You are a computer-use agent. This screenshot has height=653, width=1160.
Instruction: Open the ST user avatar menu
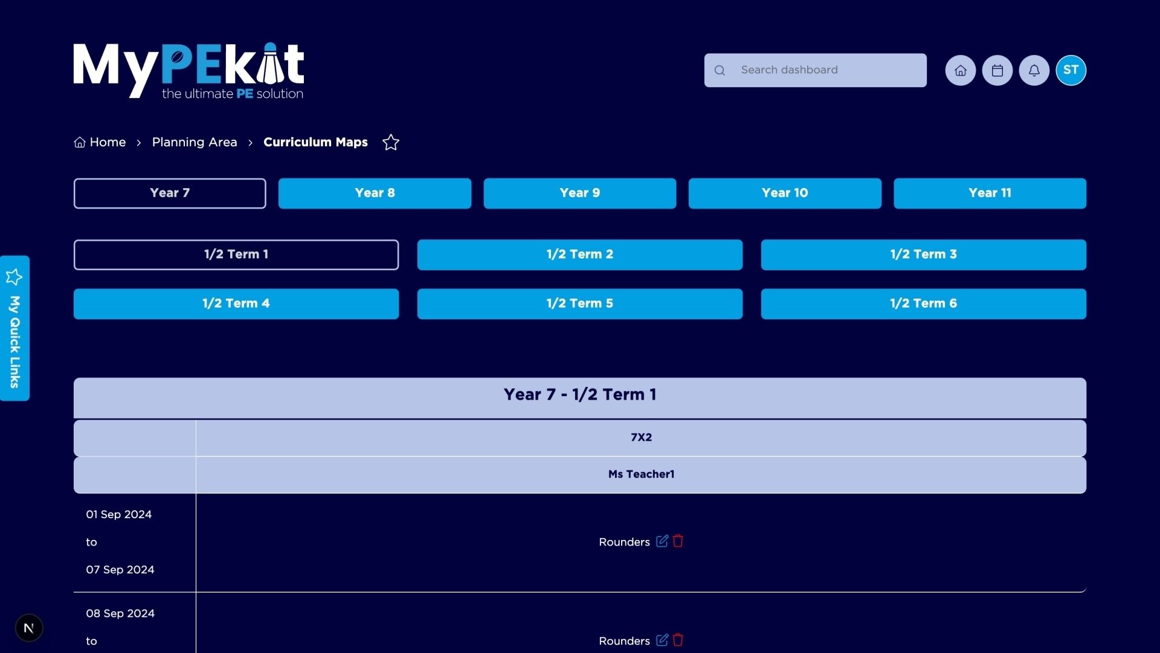[1071, 70]
